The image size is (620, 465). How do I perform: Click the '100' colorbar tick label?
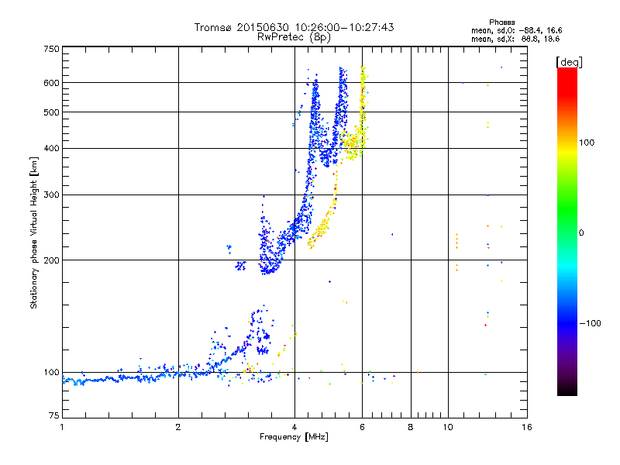587,143
